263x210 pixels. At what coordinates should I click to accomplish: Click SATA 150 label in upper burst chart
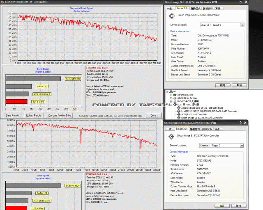point(42,87)
